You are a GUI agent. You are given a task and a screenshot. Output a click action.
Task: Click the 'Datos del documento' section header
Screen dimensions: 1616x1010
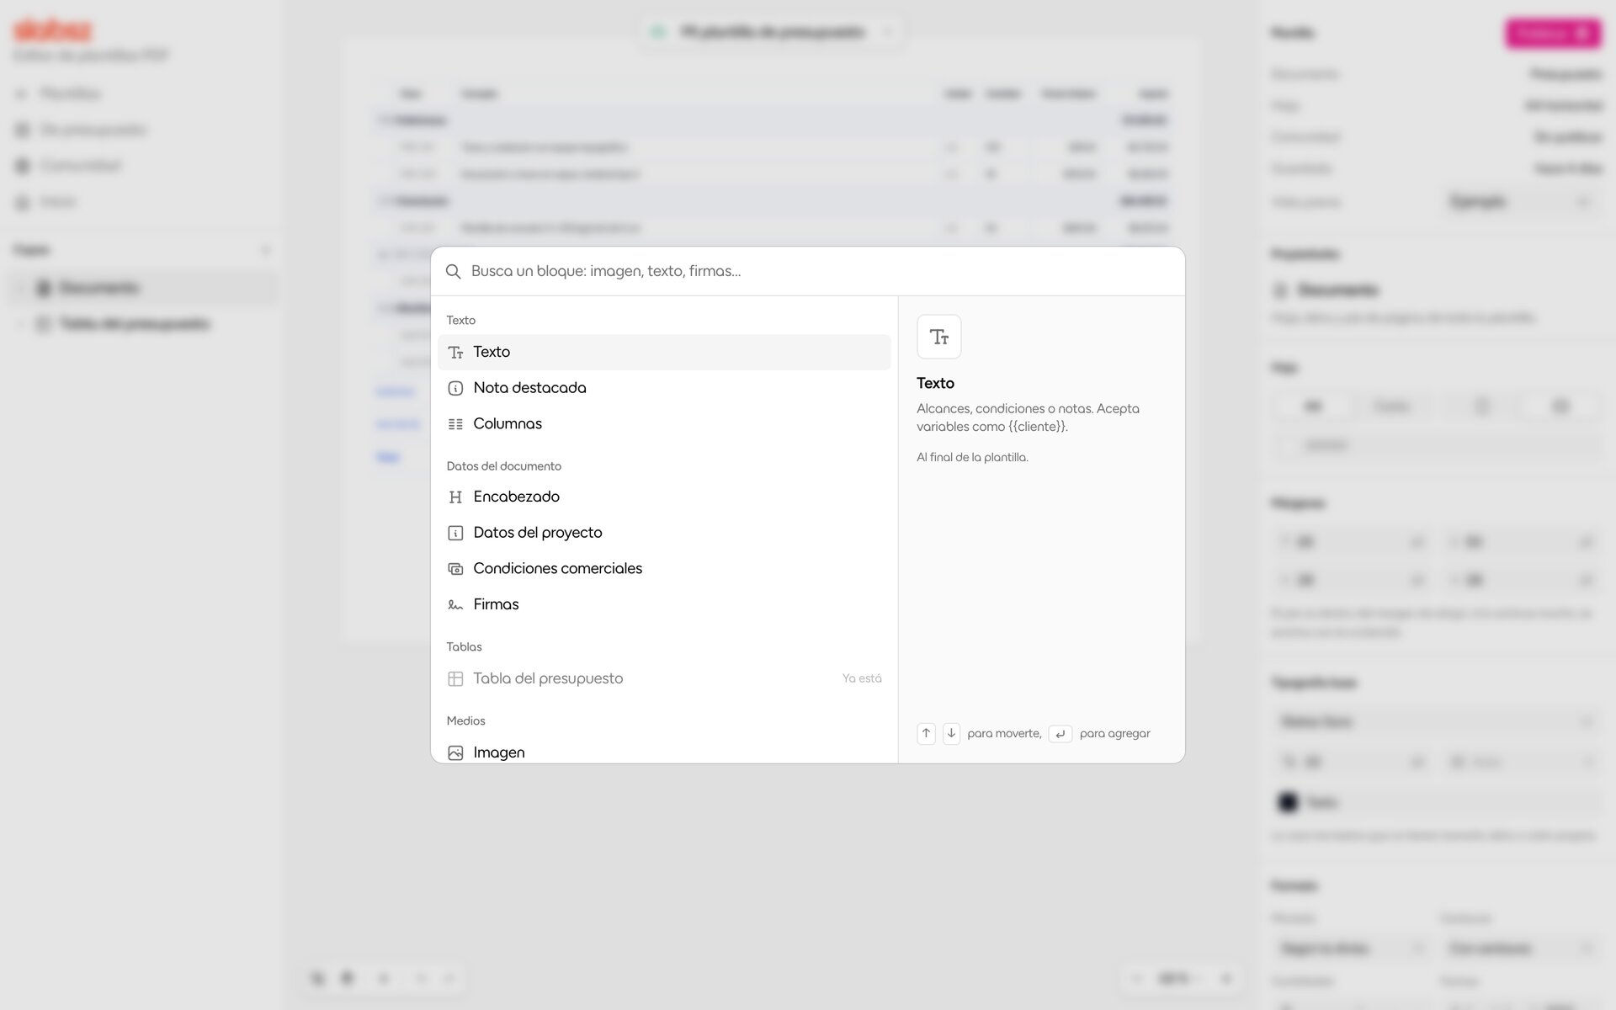coord(503,466)
